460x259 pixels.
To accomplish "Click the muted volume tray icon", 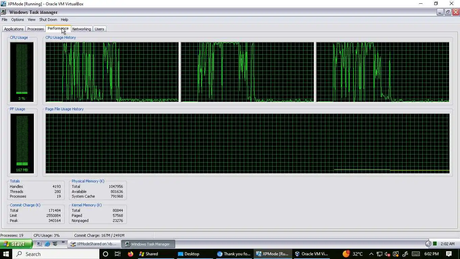I will pos(388,254).
